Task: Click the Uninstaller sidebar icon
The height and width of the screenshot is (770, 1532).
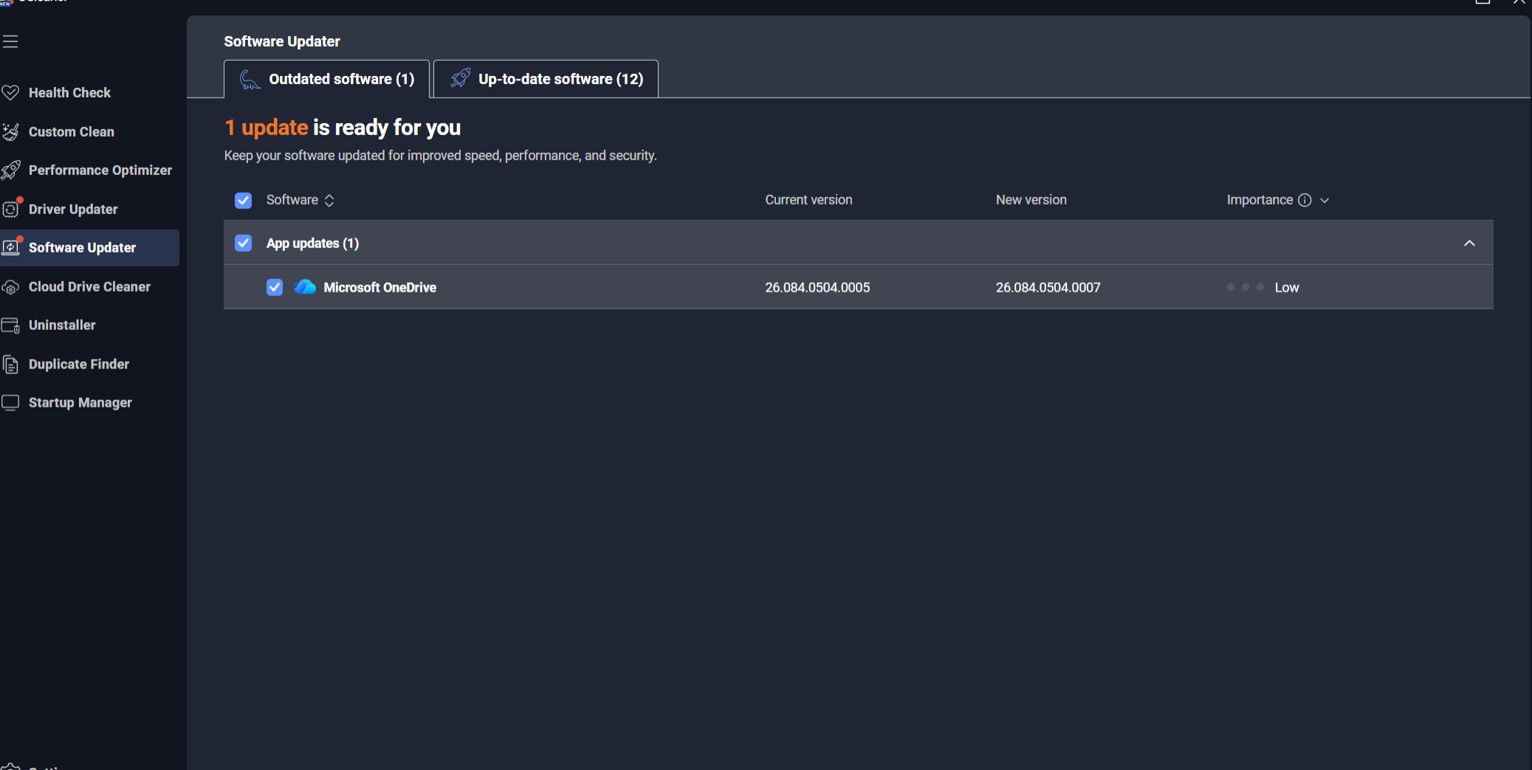Action: [10, 326]
